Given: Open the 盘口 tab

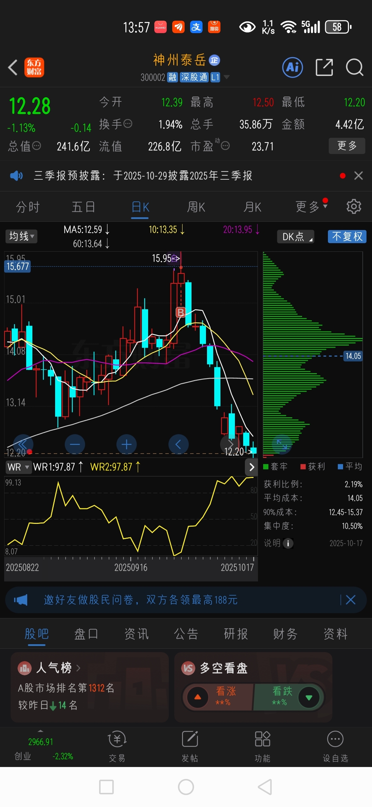Looking at the screenshot, I should (x=86, y=634).
